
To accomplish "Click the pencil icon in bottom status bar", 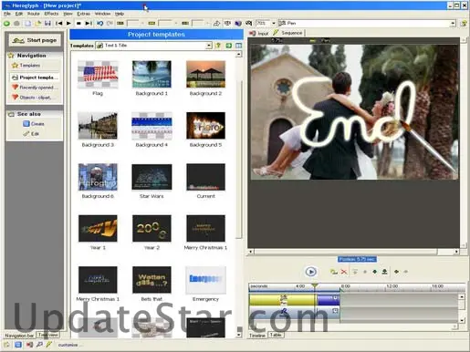I will point(49,345).
